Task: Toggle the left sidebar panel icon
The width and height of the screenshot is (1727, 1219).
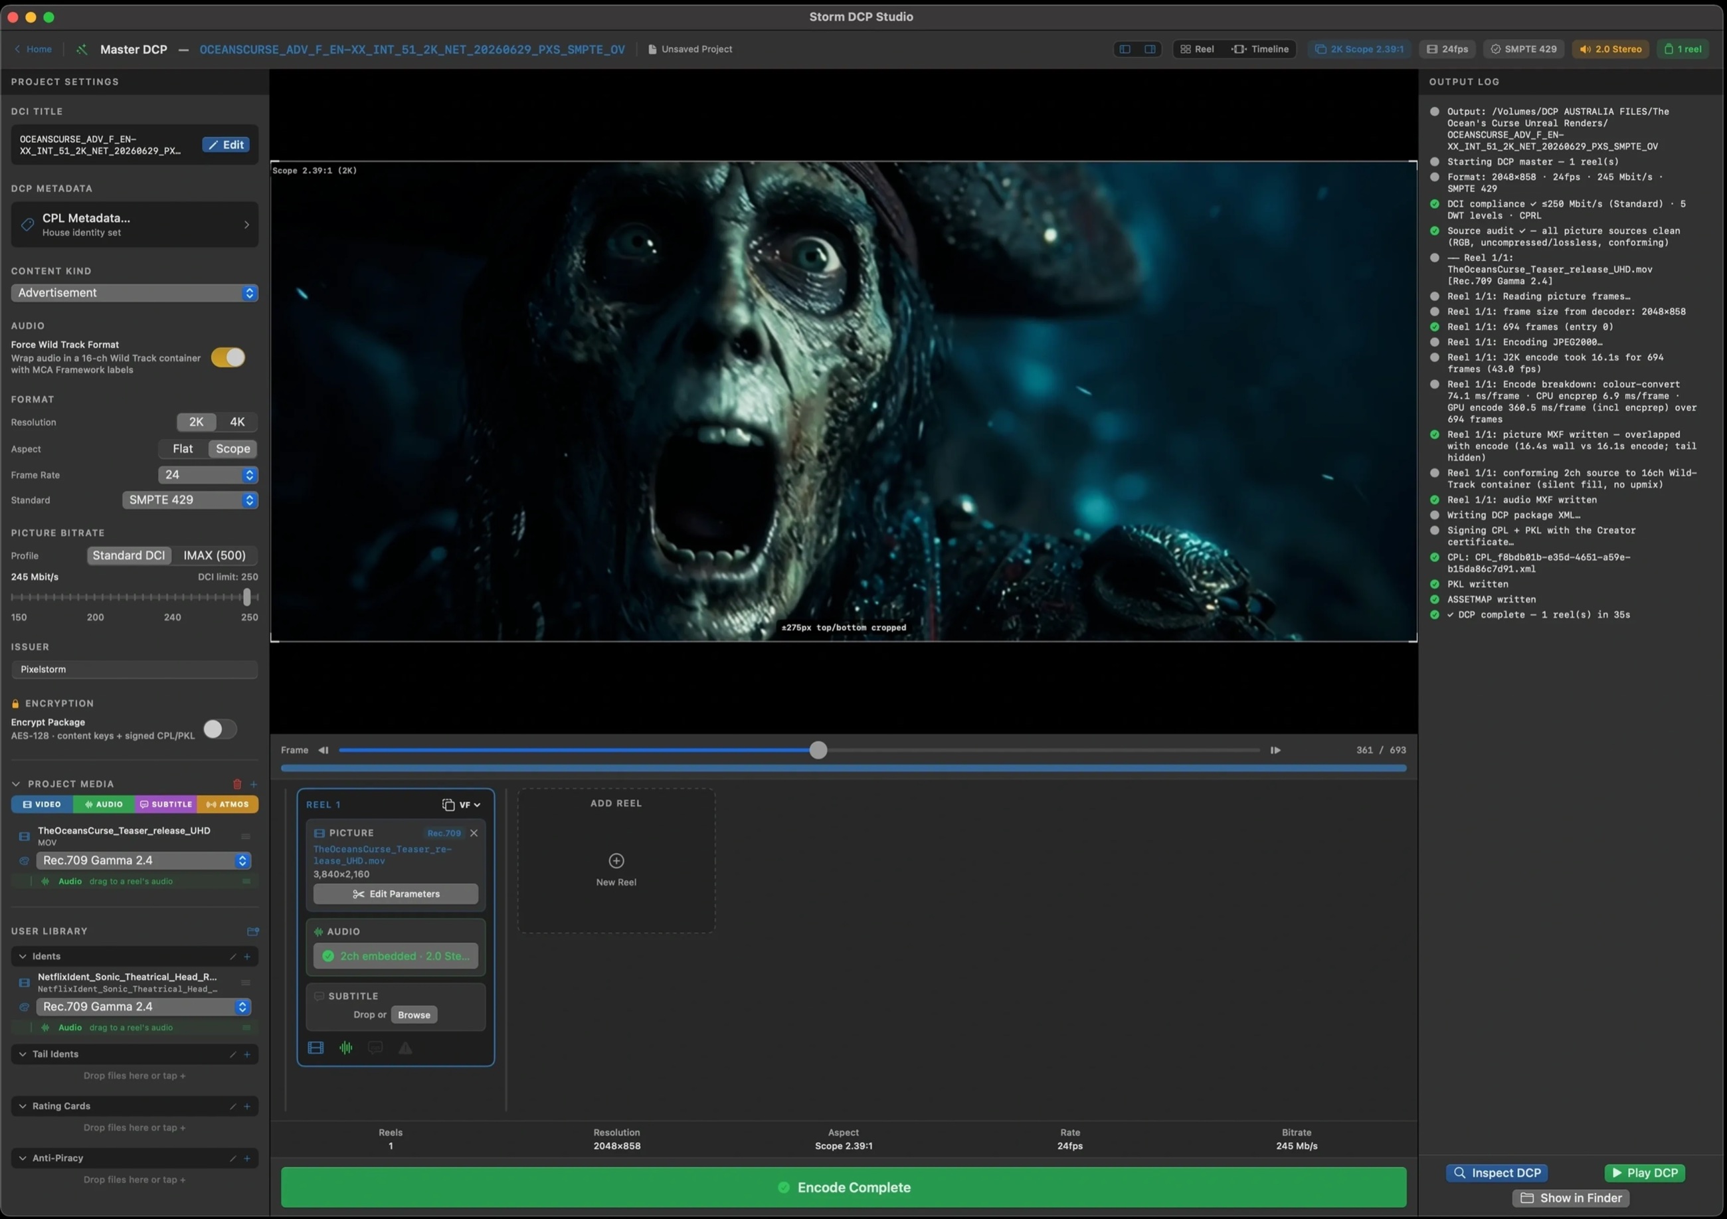Action: pyautogui.click(x=1125, y=49)
